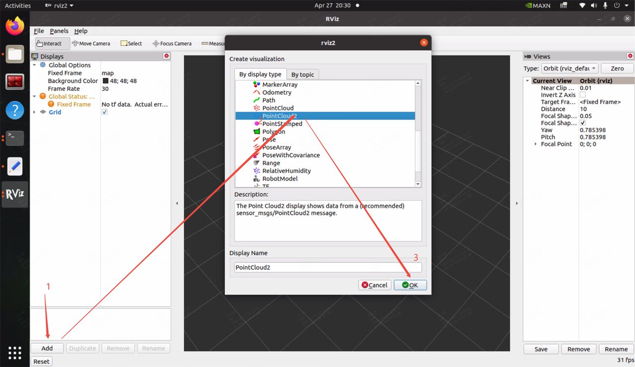
Task: Select the Polygon display type
Action: (273, 132)
